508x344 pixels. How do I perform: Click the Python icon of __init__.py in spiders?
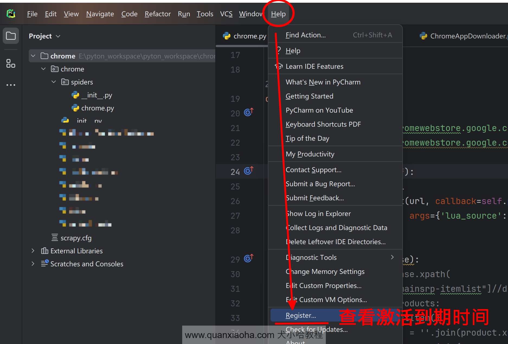tap(75, 95)
